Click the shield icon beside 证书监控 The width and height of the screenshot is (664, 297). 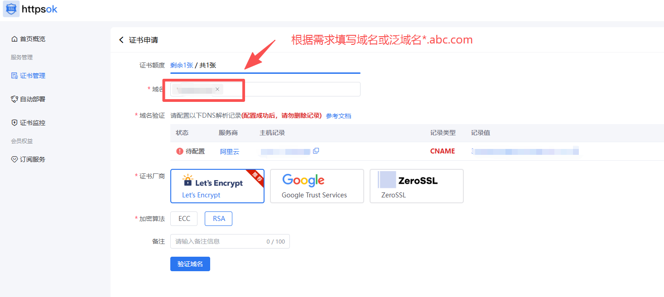pos(14,123)
